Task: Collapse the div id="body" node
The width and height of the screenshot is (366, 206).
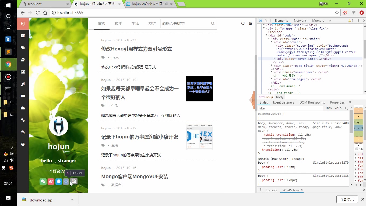Action: (x=267, y=35)
